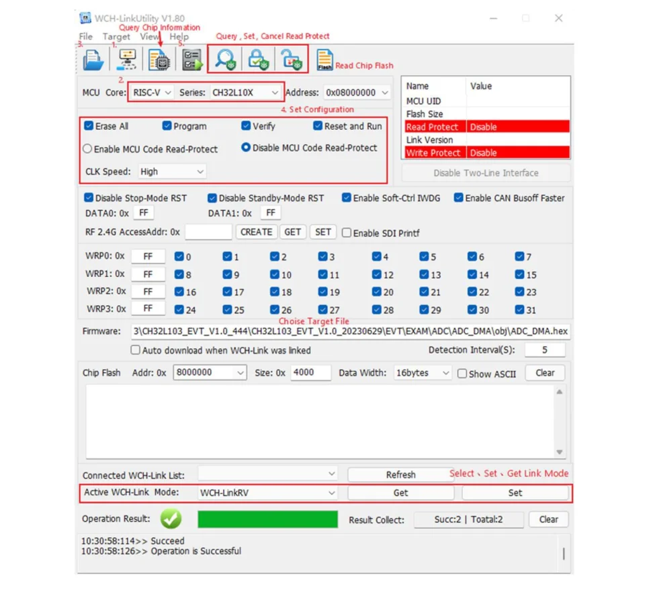Click the green operation progress bar
647x609 pixels.
tap(267, 520)
